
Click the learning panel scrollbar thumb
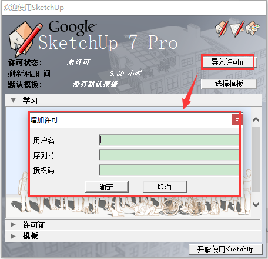point(256,160)
